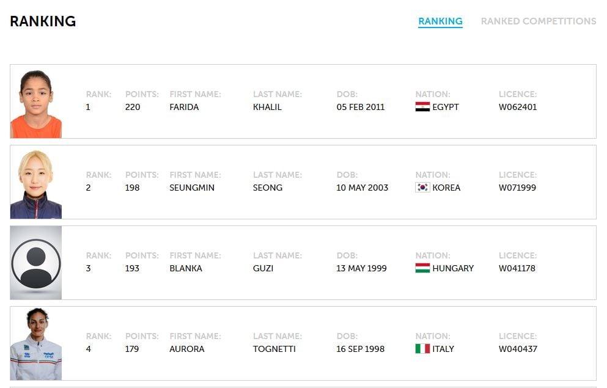
Task: Click Seungmin Seong's profile photo
Action: pos(36,183)
